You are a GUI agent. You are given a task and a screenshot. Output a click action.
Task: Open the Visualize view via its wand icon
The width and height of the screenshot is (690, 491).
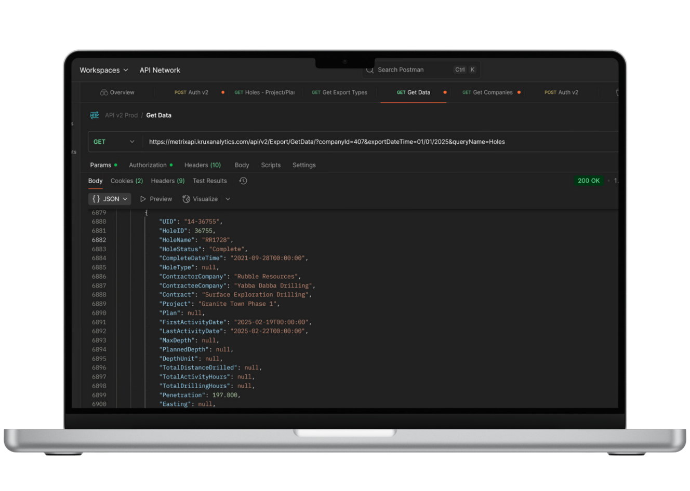click(185, 199)
